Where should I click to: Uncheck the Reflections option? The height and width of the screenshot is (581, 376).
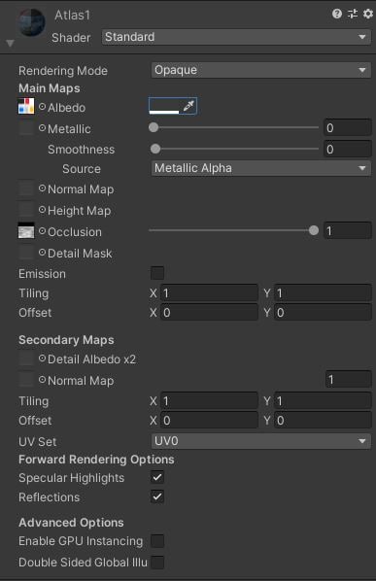coord(157,496)
